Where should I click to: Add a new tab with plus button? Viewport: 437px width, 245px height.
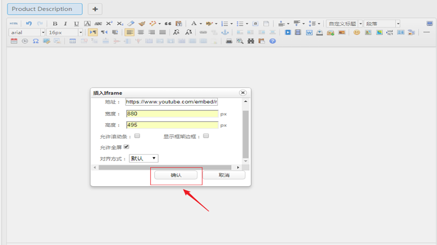point(95,9)
